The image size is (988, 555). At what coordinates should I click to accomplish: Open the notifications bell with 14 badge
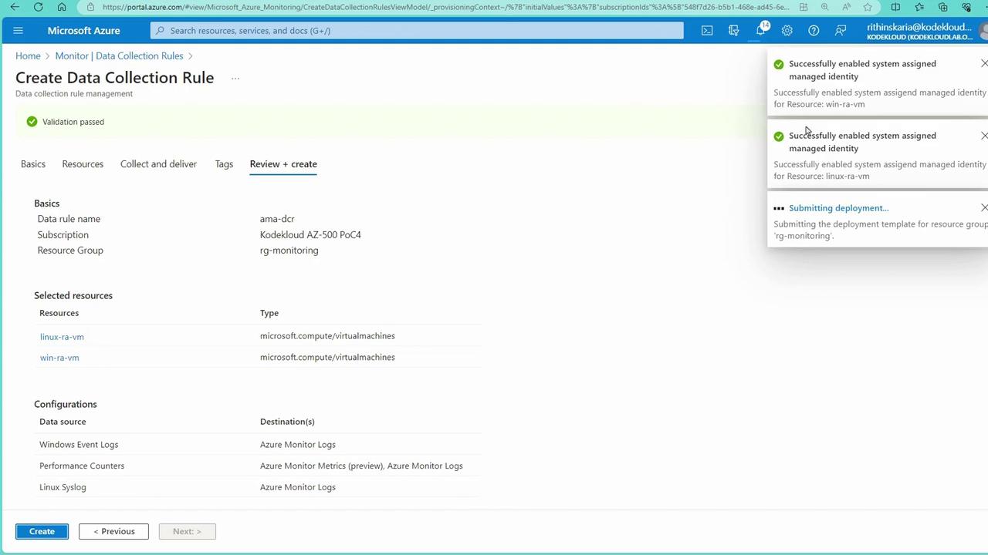(761, 30)
